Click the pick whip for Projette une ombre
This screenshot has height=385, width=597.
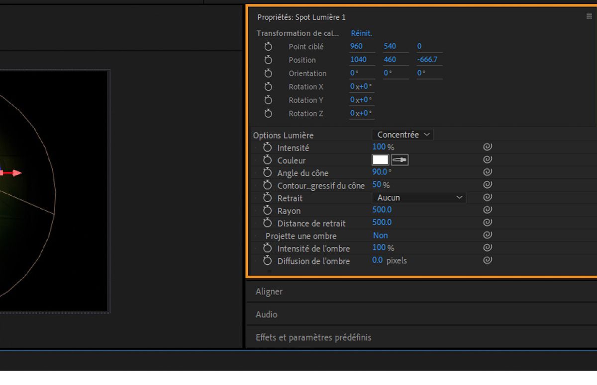point(488,235)
